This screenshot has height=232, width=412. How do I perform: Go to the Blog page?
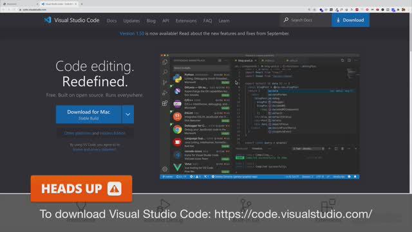(151, 21)
